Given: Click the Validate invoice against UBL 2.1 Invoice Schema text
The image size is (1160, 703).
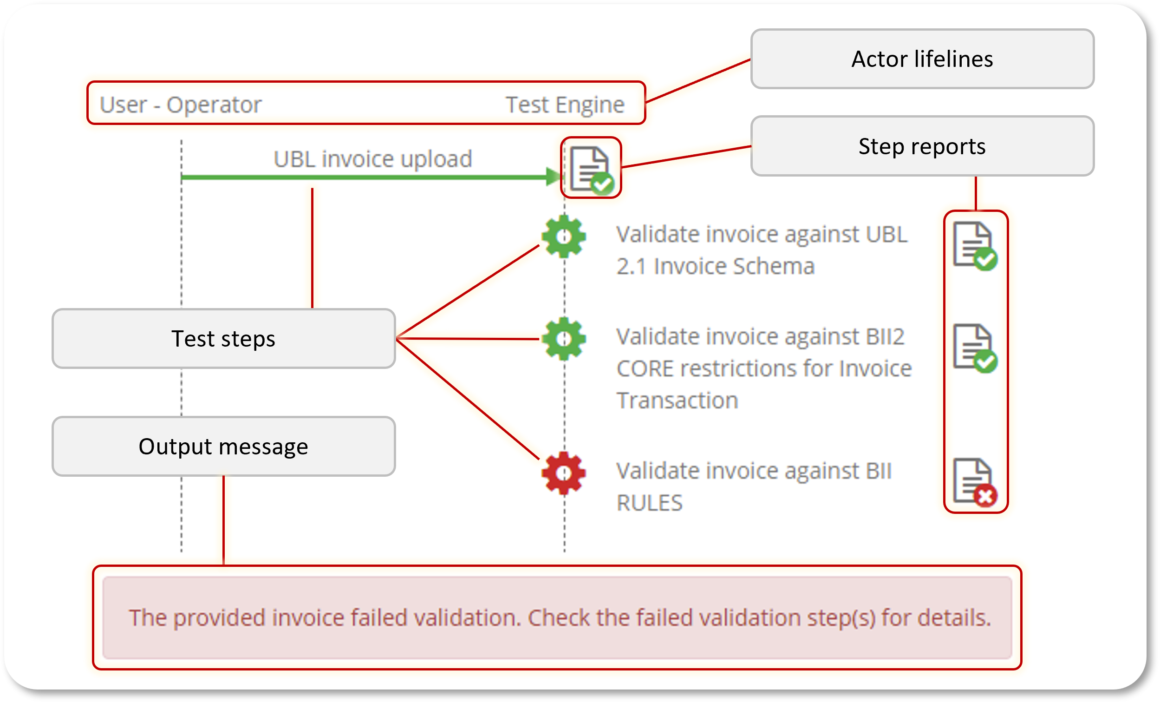Looking at the screenshot, I should pyautogui.click(x=762, y=250).
